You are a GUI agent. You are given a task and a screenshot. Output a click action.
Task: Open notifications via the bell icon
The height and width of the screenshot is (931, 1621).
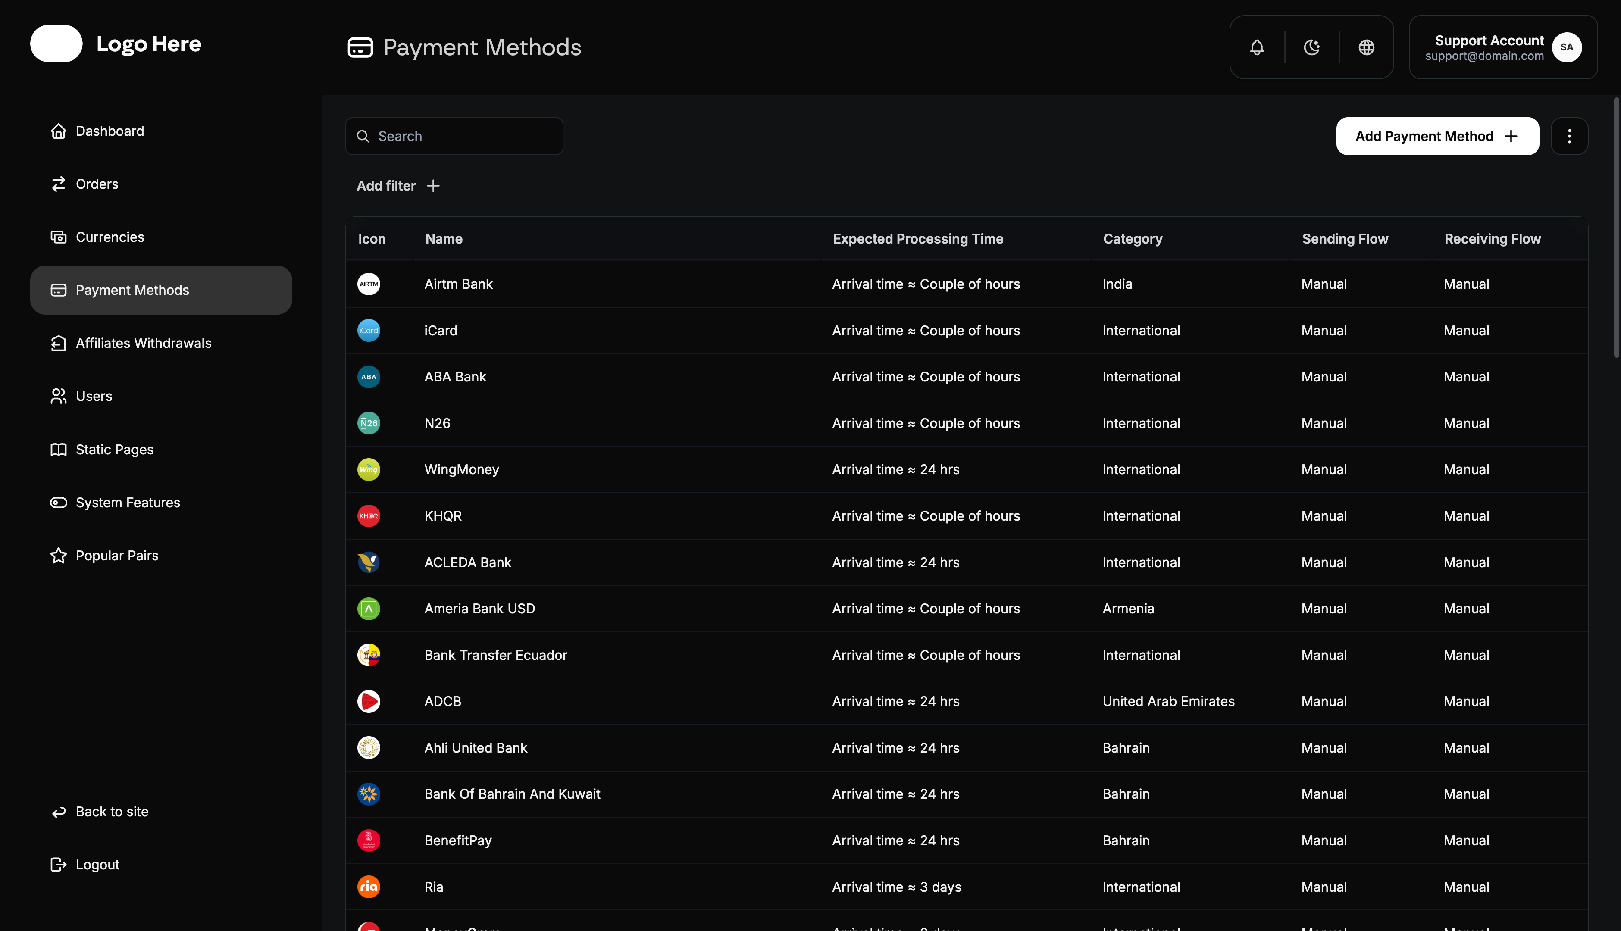tap(1257, 47)
